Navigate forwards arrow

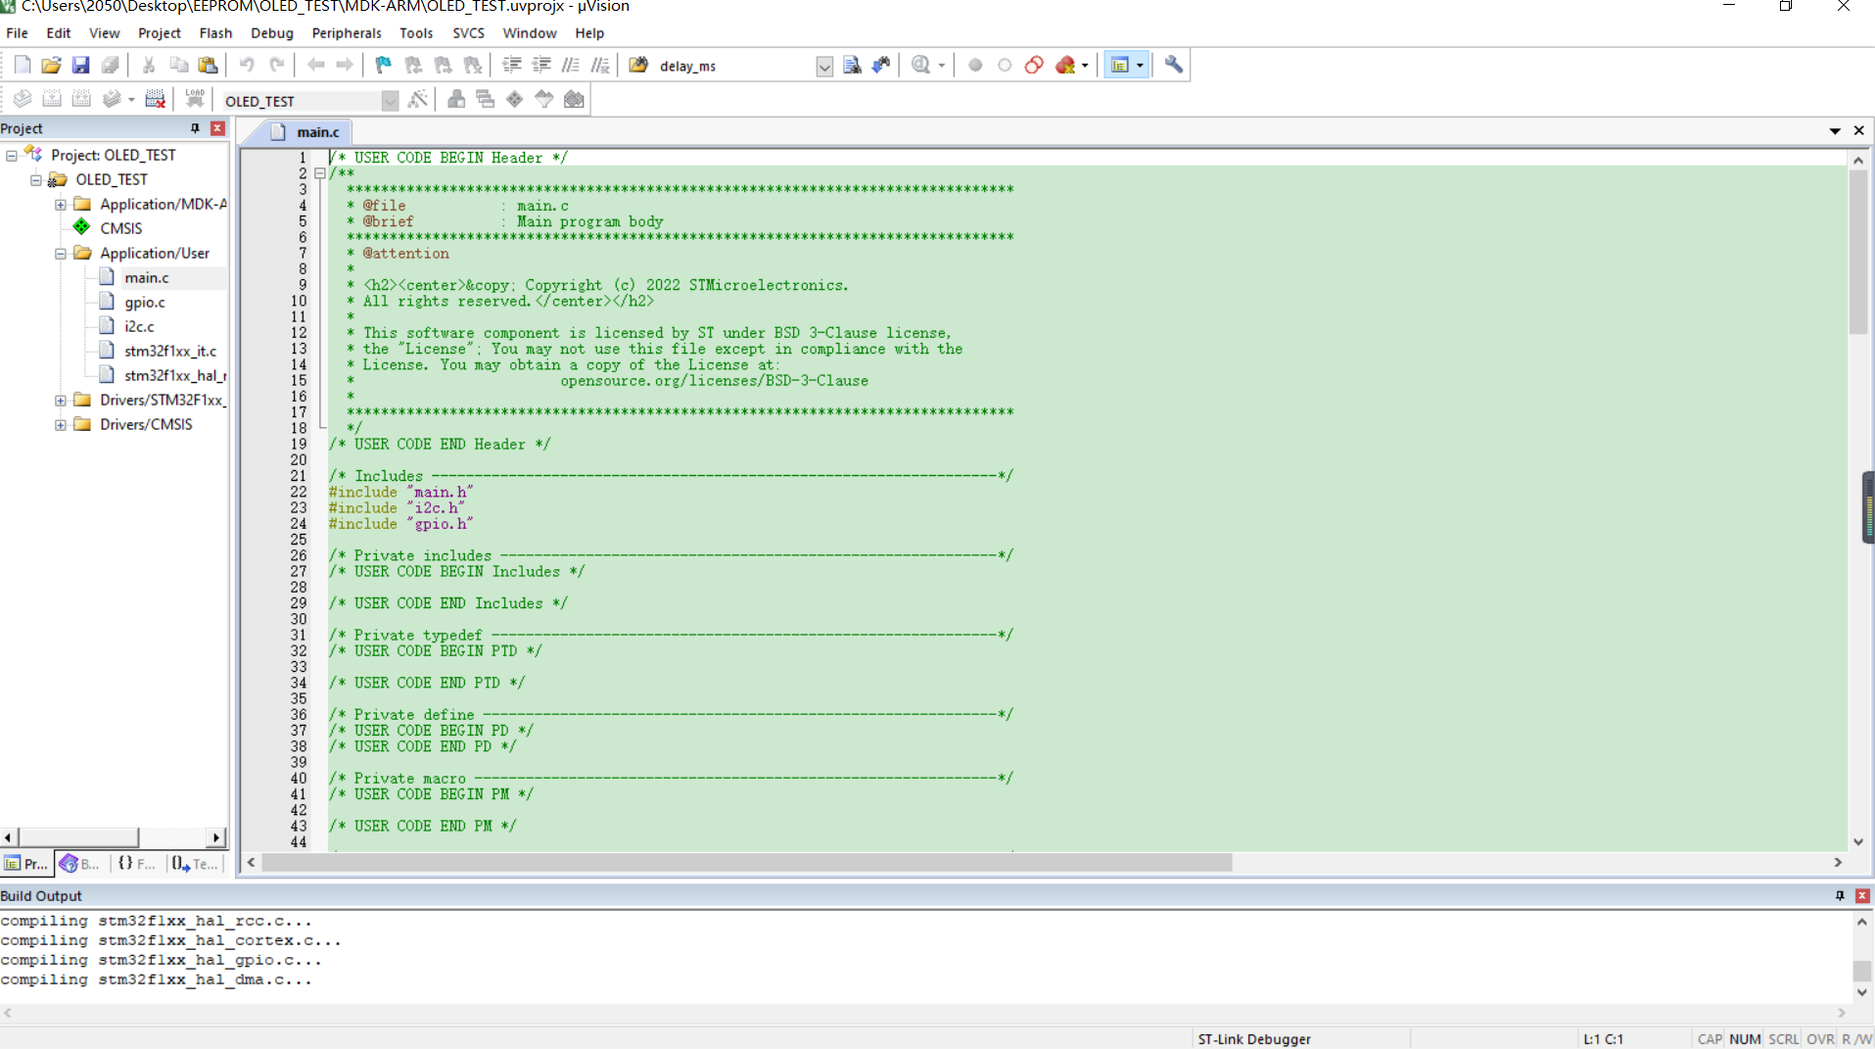pyautogui.click(x=345, y=66)
